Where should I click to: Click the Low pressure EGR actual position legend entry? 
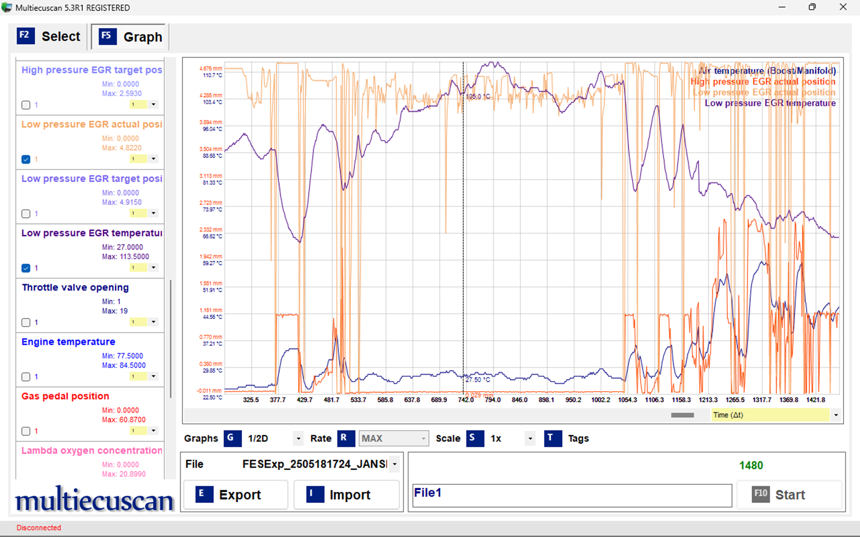[764, 92]
